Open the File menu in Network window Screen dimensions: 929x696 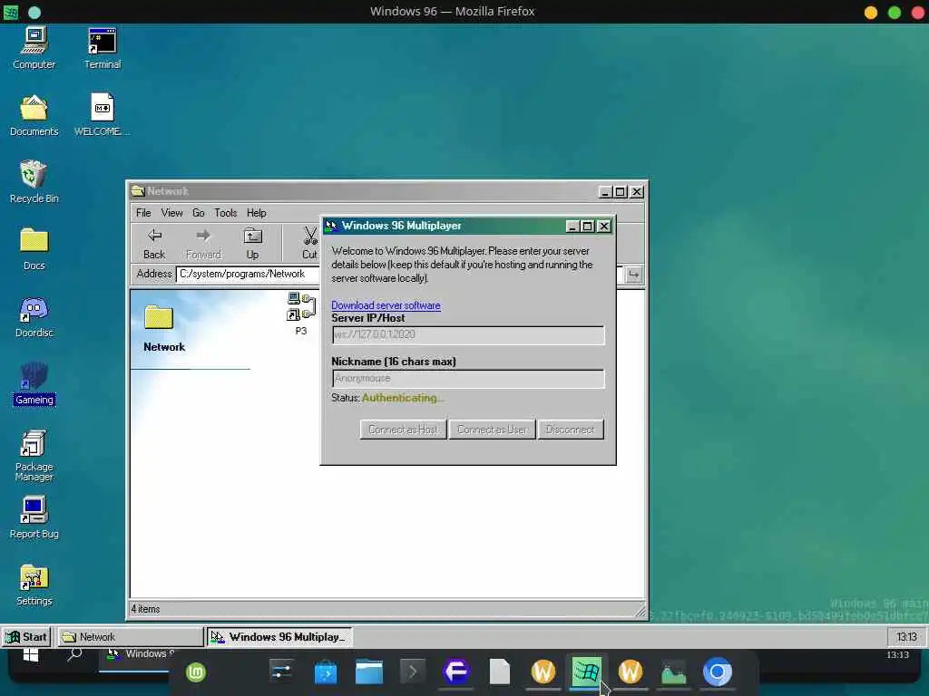tap(143, 213)
